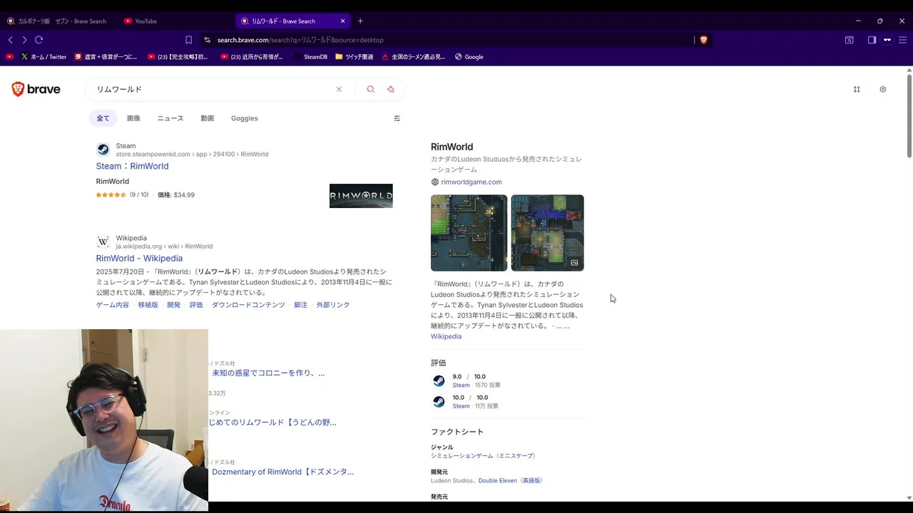Screen dimensions: 913x513
Task: Open the はじめてのリムワールド video result
Action: coord(272,422)
